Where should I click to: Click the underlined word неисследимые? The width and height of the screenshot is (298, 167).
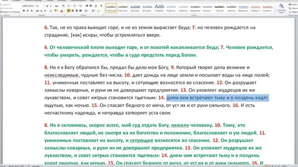[61, 75]
